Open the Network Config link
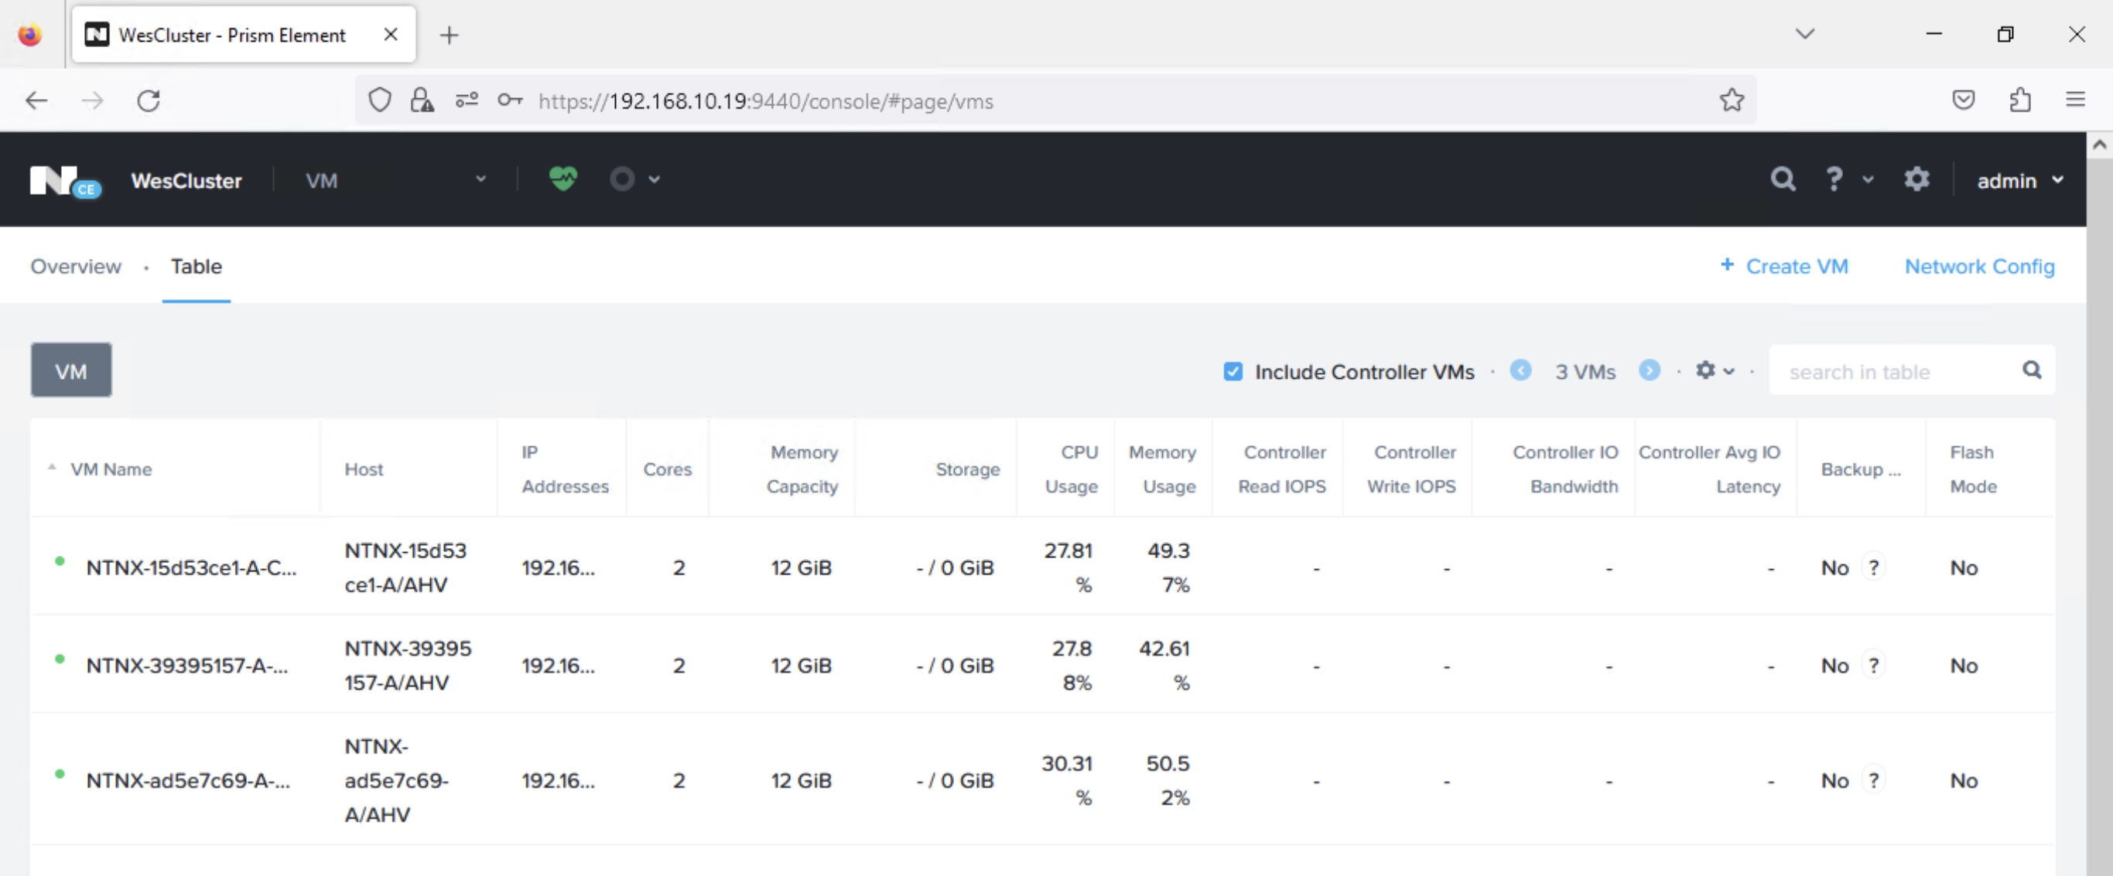The image size is (2113, 876). pos(1978,266)
